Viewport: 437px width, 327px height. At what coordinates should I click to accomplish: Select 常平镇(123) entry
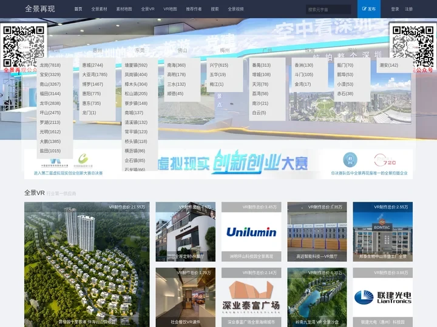[136, 132]
